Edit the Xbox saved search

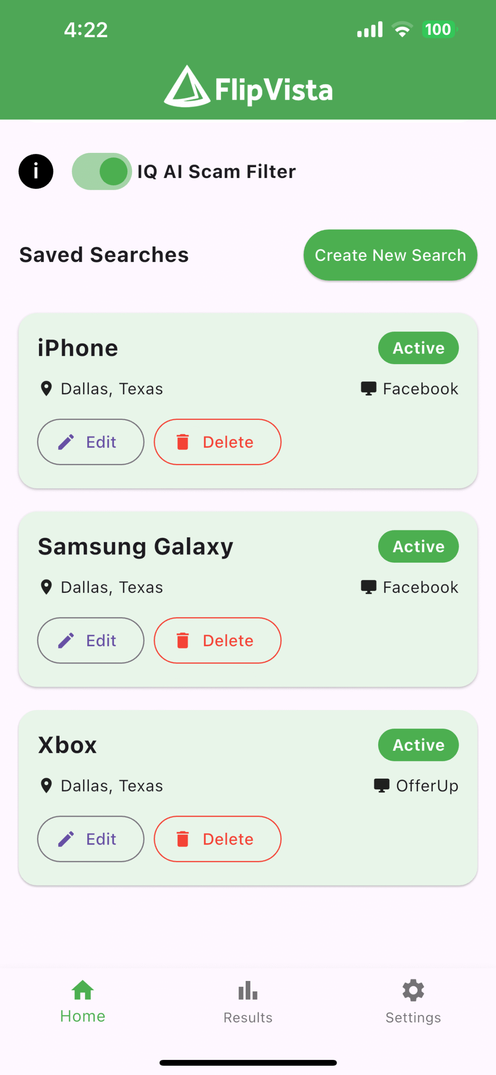pos(91,839)
